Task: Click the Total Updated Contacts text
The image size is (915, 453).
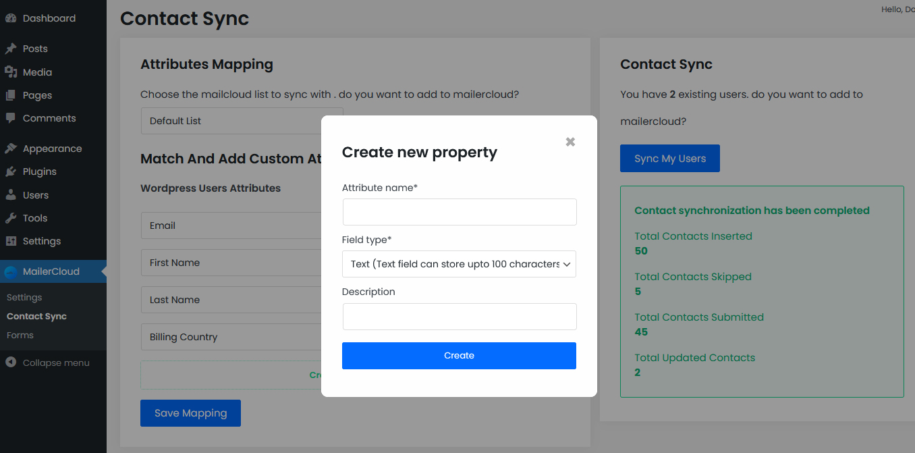Action: [694, 358]
